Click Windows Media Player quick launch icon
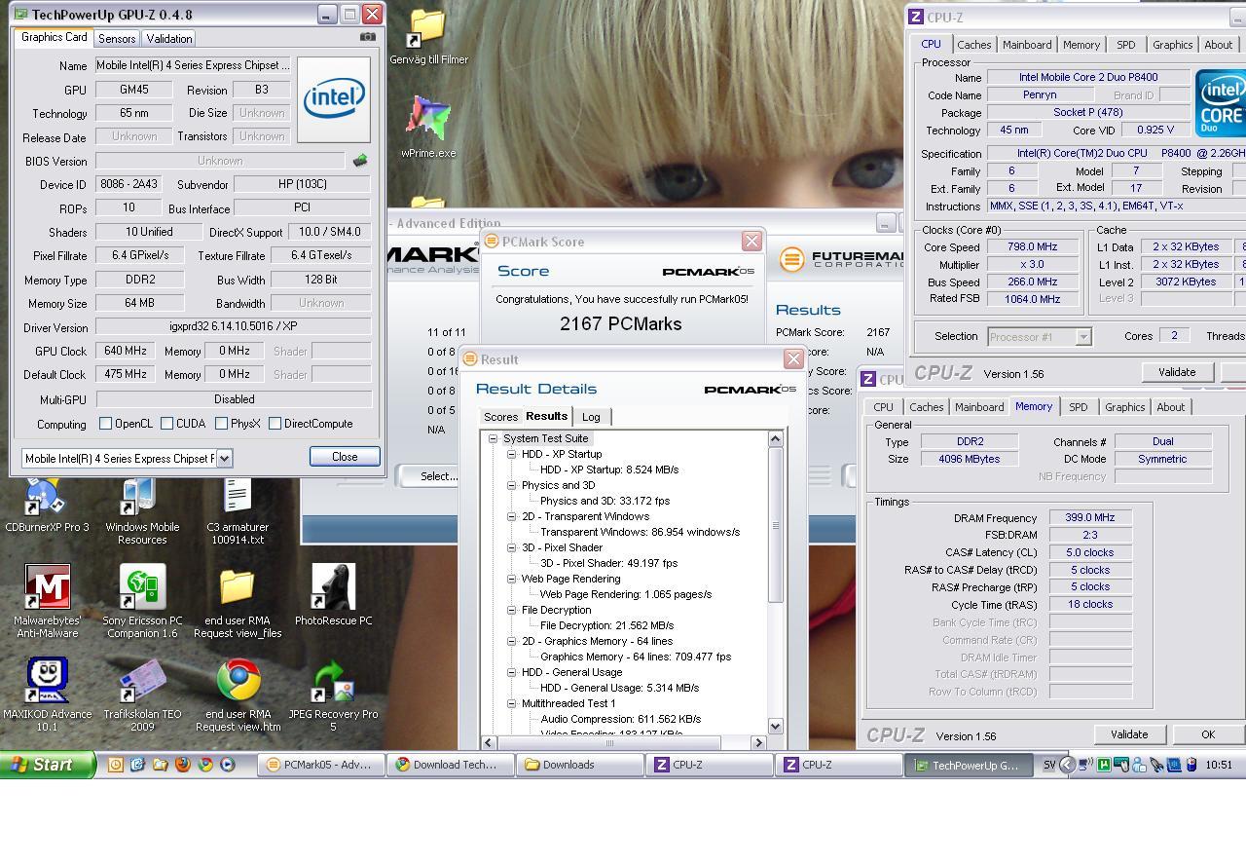 point(227,765)
